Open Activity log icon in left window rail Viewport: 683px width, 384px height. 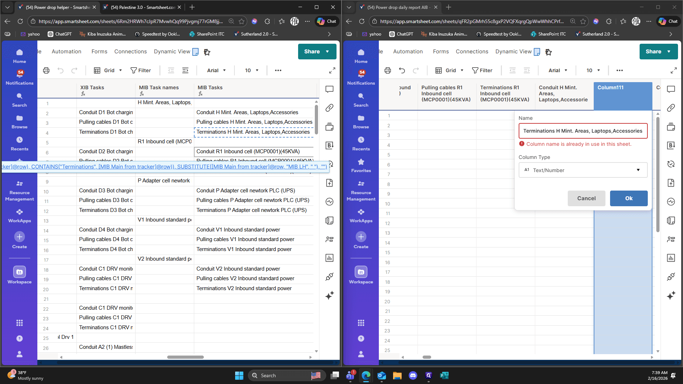coord(329,202)
